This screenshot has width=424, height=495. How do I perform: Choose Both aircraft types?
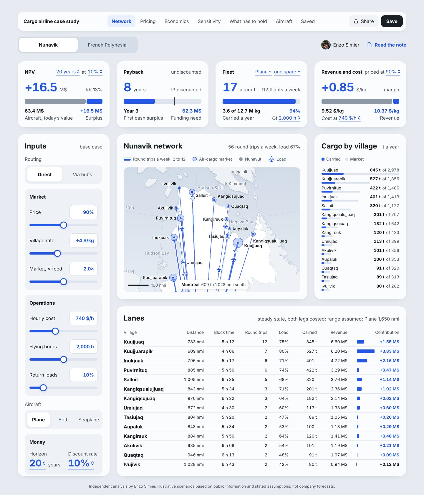[63, 420]
